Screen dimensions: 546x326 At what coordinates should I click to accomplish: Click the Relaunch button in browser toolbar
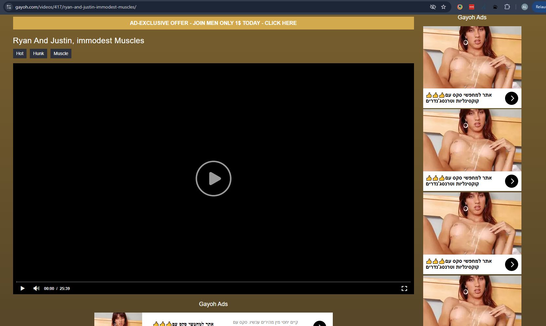[539, 7]
